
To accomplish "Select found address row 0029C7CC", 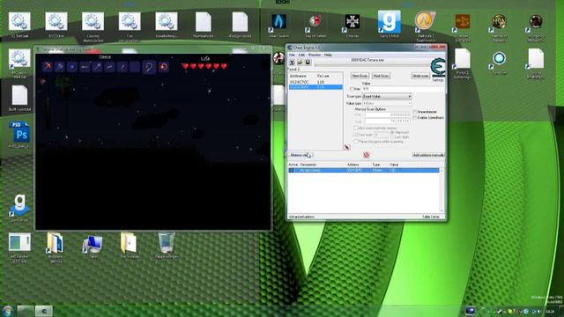I will coord(315,82).
